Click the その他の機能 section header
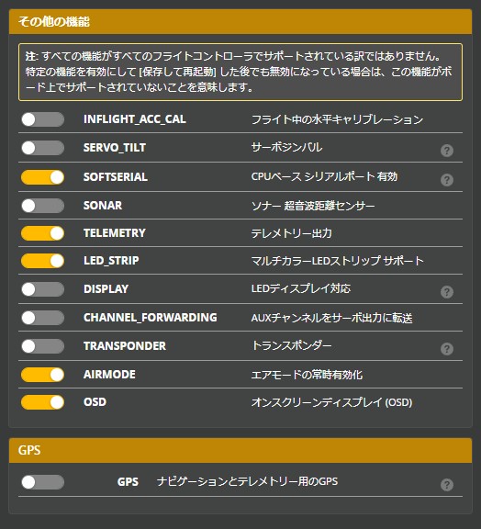The image size is (481, 529). (240, 22)
